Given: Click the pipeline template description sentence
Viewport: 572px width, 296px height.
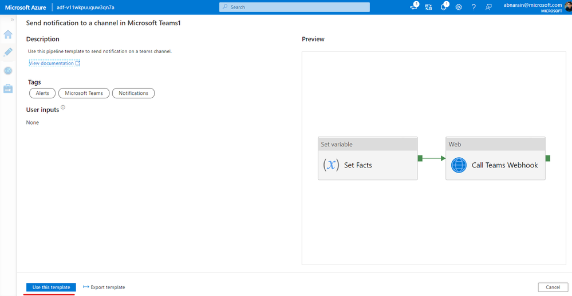Looking at the screenshot, I should [100, 51].
